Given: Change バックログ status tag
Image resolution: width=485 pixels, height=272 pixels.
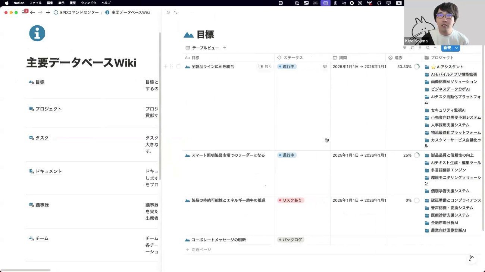Looking at the screenshot, I should (291, 240).
